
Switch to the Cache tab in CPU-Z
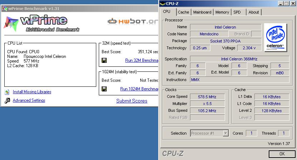tap(183, 12)
